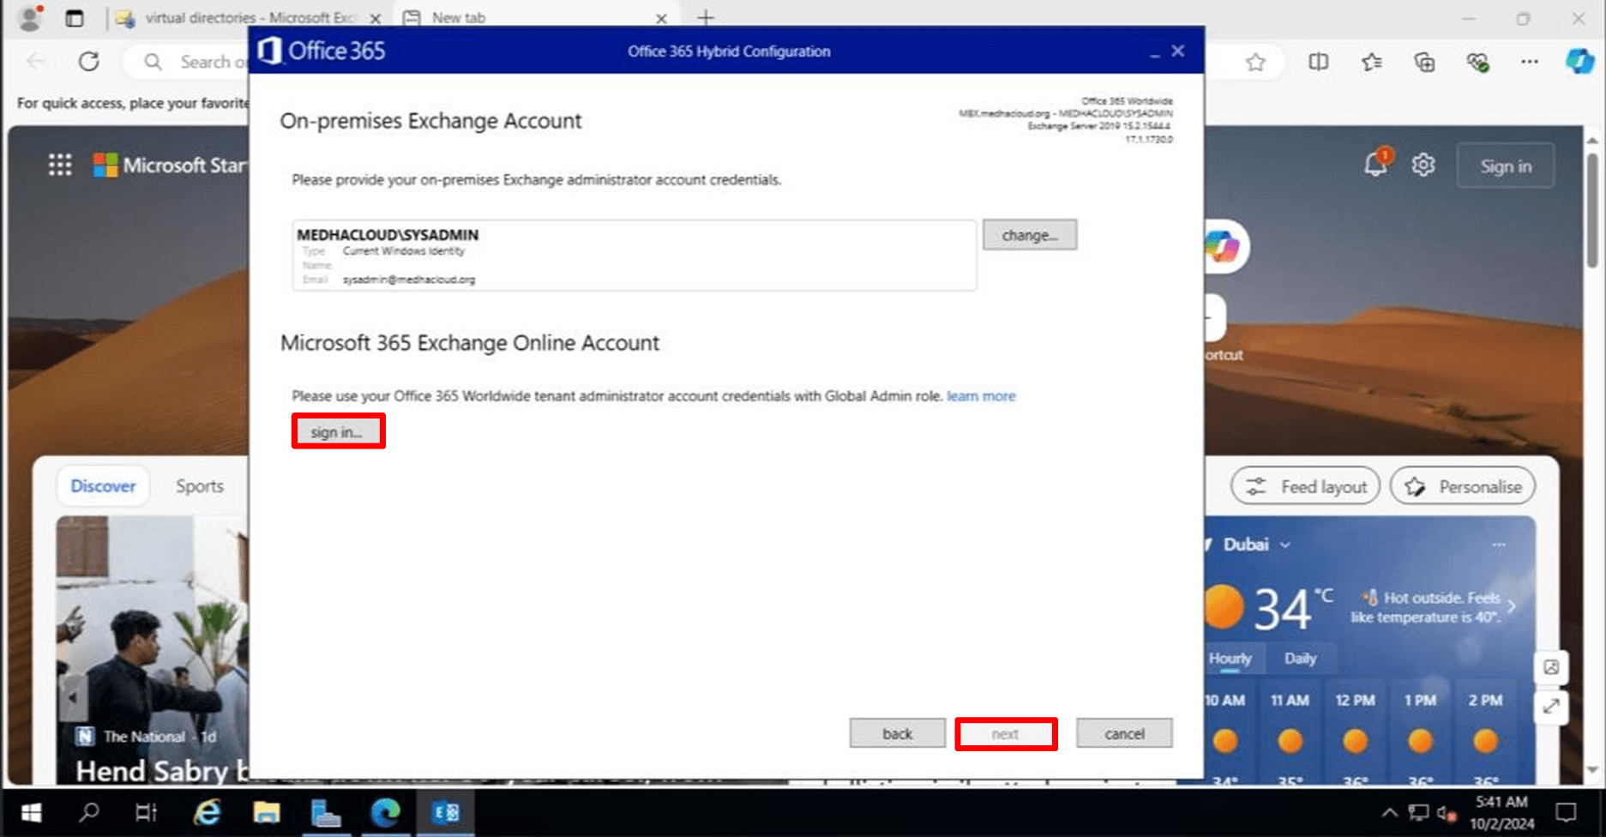Open Microsoft Start apps grid
Viewport: 1606px width, 837px height.
tap(60, 165)
